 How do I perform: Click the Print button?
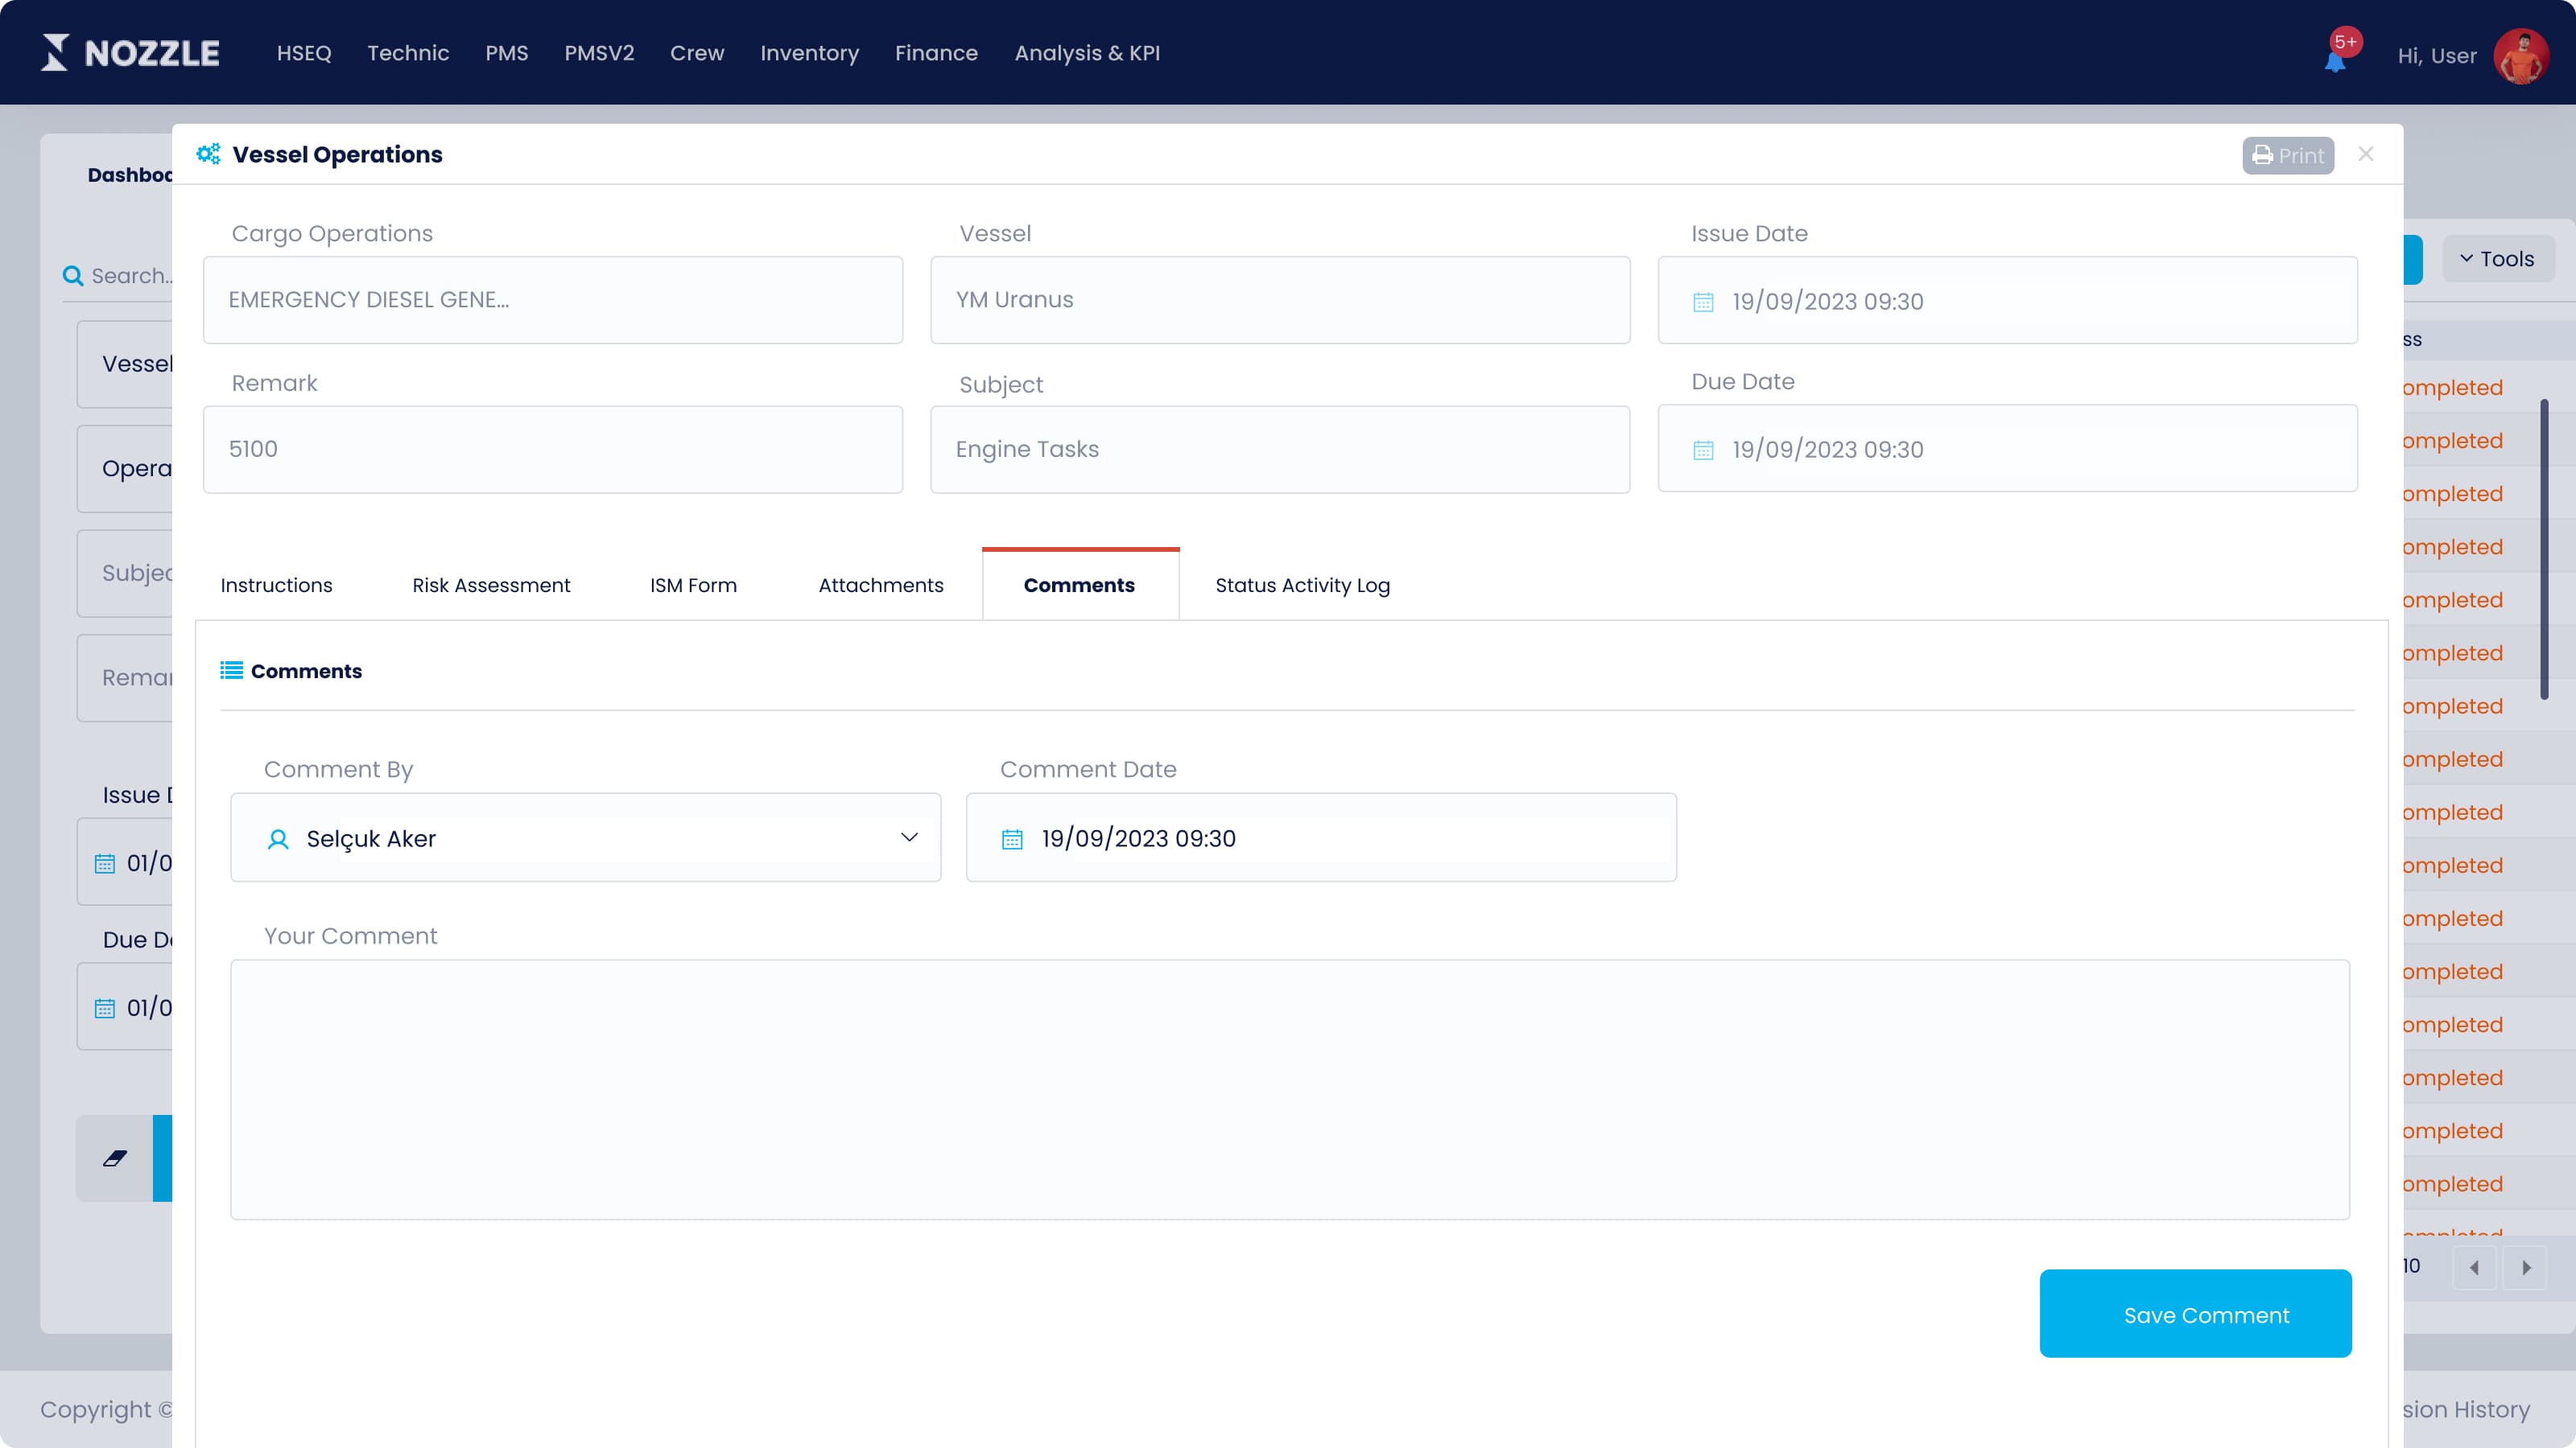click(x=2288, y=156)
